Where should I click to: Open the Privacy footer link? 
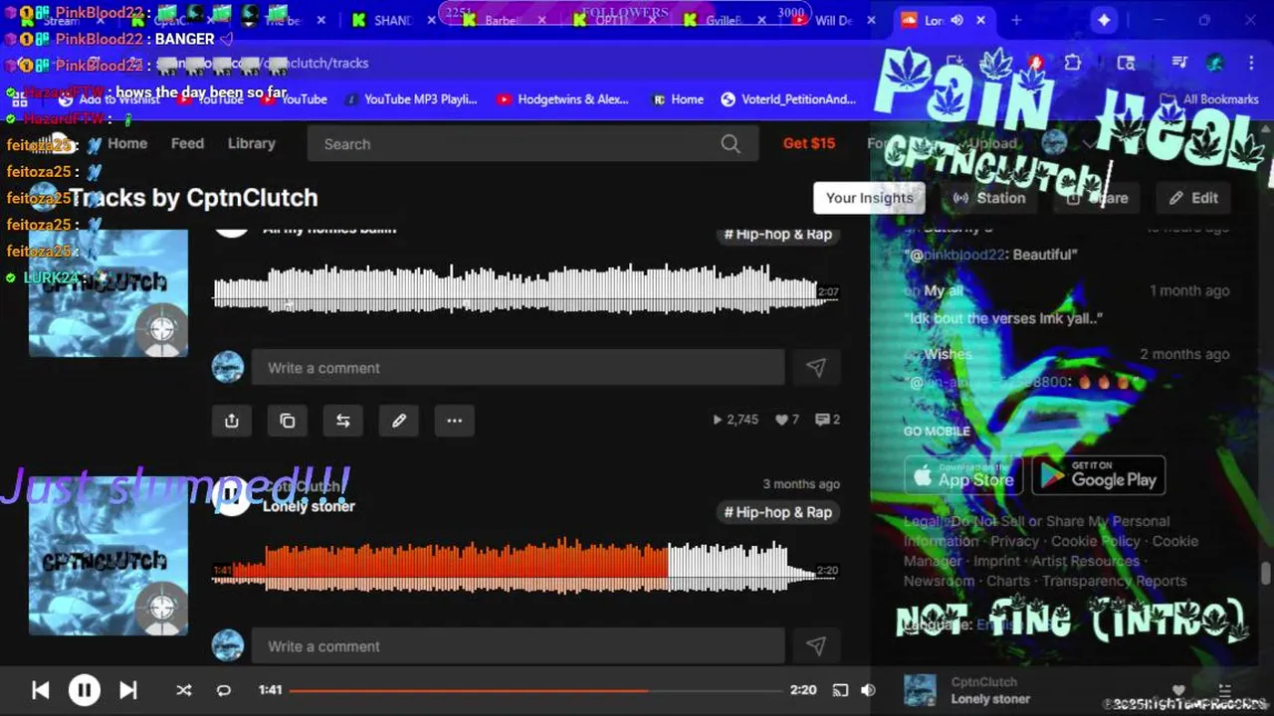point(1014,541)
